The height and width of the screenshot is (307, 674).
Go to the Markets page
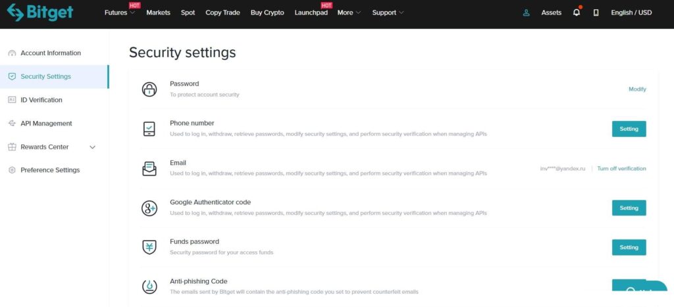click(x=158, y=12)
